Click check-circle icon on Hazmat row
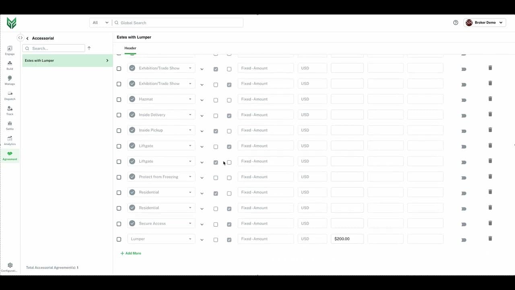 tap(132, 99)
